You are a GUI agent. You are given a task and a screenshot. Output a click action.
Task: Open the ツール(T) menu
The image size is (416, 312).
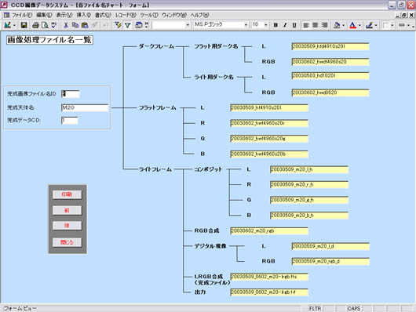pos(149,15)
